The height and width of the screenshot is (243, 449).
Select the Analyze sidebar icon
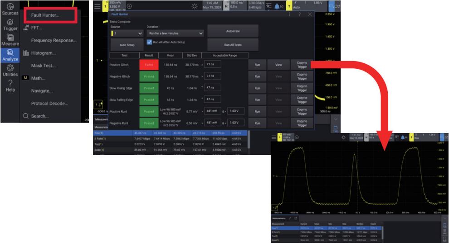click(x=10, y=55)
